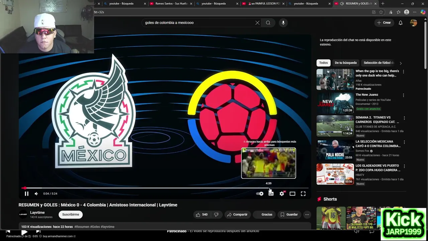The height and width of the screenshot is (241, 428).
Task: Open options for The New Juarez
Action: click(x=403, y=95)
